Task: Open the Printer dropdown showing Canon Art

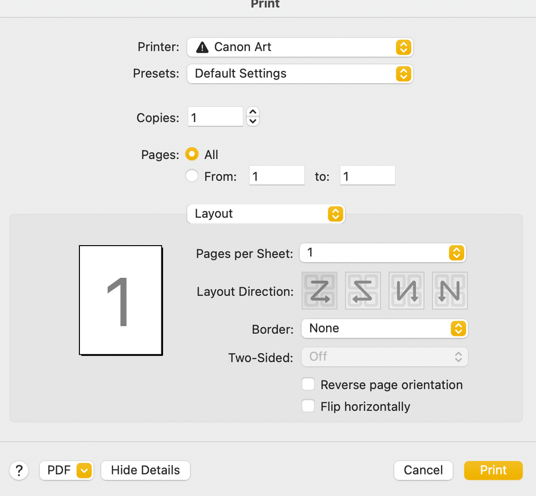Action: coord(299,47)
